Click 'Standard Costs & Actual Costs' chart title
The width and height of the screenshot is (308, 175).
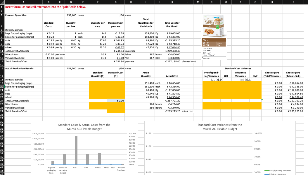(x=84, y=127)
